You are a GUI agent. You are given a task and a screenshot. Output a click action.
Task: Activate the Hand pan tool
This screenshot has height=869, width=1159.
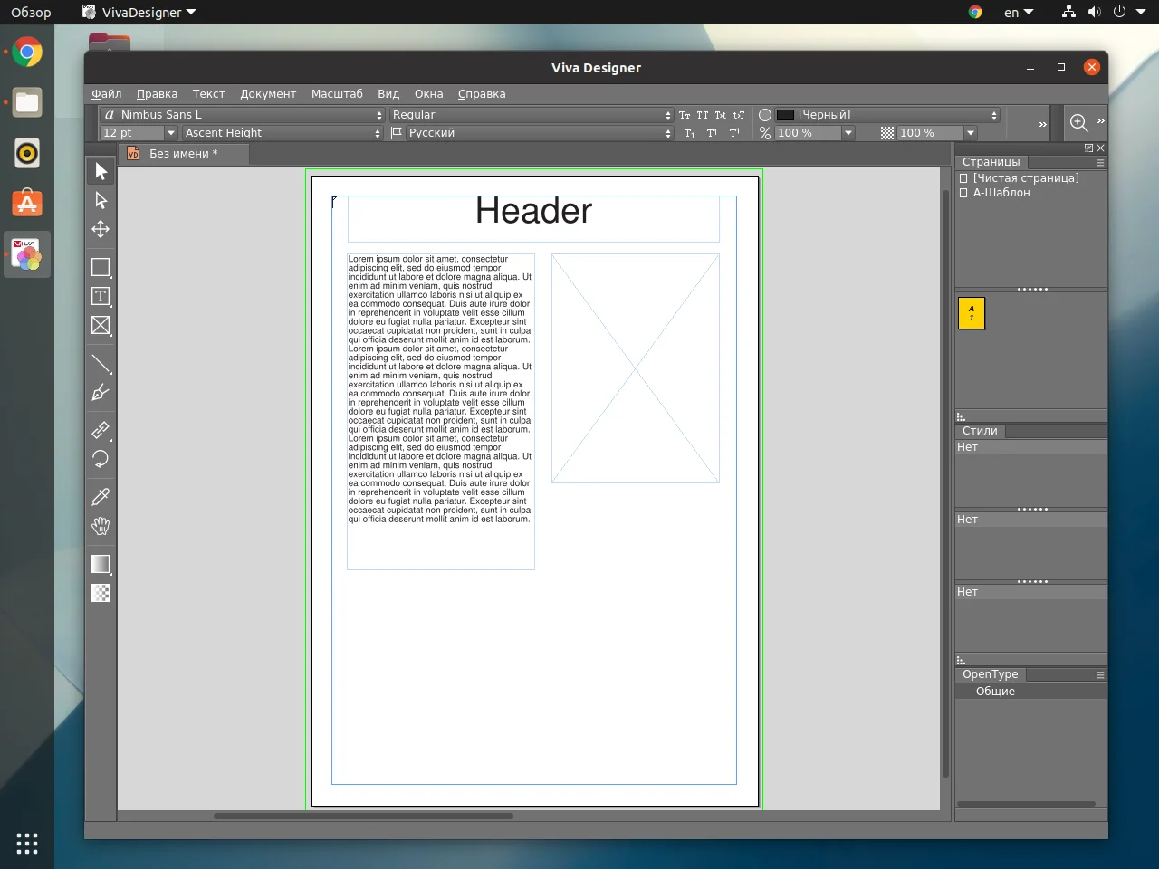coord(101,526)
